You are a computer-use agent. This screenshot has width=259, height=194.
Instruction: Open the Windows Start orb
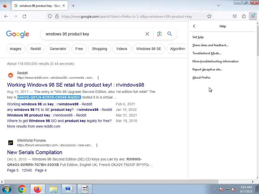click(x=7, y=189)
